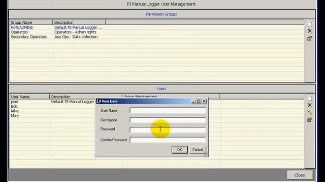Click the Cancel button in New User
Image resolution: width=325 pixels, height=182 pixels.
(198, 150)
